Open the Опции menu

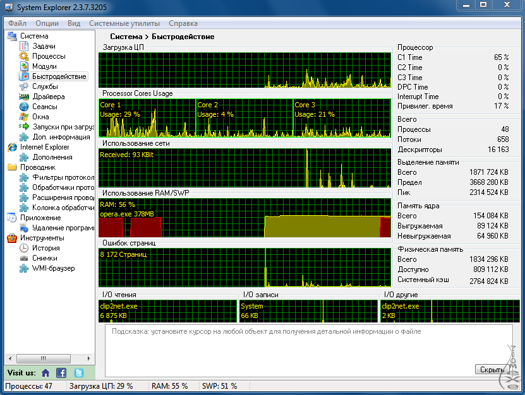pos(47,23)
